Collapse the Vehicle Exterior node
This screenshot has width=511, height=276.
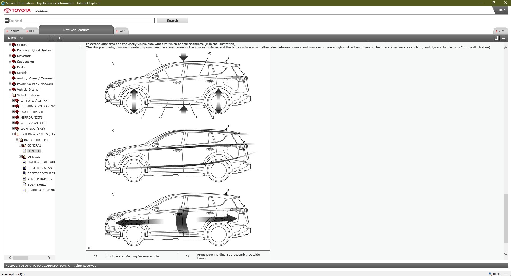click(10, 95)
